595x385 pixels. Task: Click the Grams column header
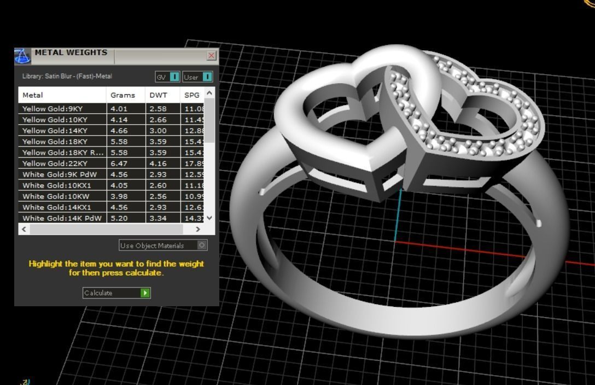(x=126, y=95)
